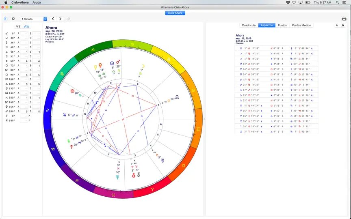Switch to the Cuadrícula tab
351x219 pixels.
(x=249, y=25)
